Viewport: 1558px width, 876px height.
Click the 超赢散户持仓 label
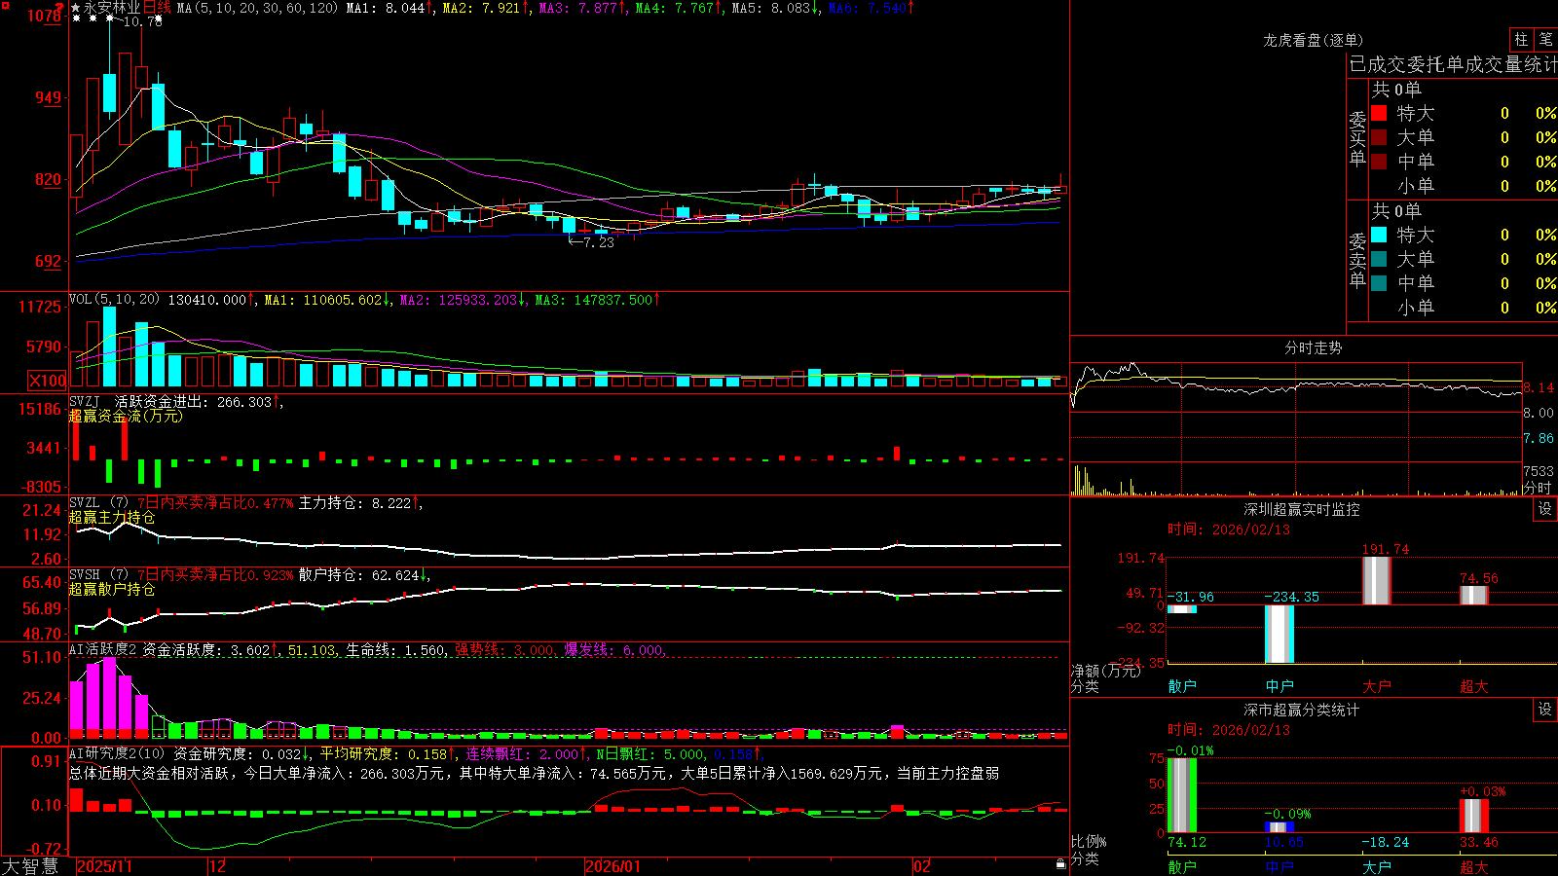coord(112,589)
